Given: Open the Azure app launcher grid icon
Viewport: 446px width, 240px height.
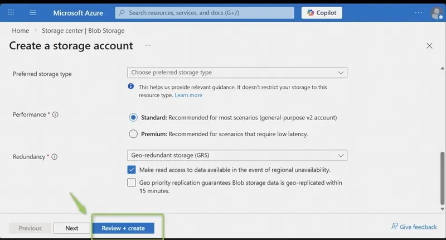Looking at the screenshot, I should [11, 12].
